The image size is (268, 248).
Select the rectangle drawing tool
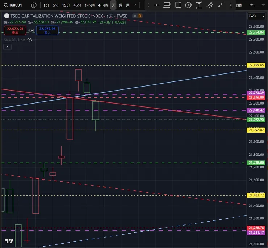click(x=177, y=5)
